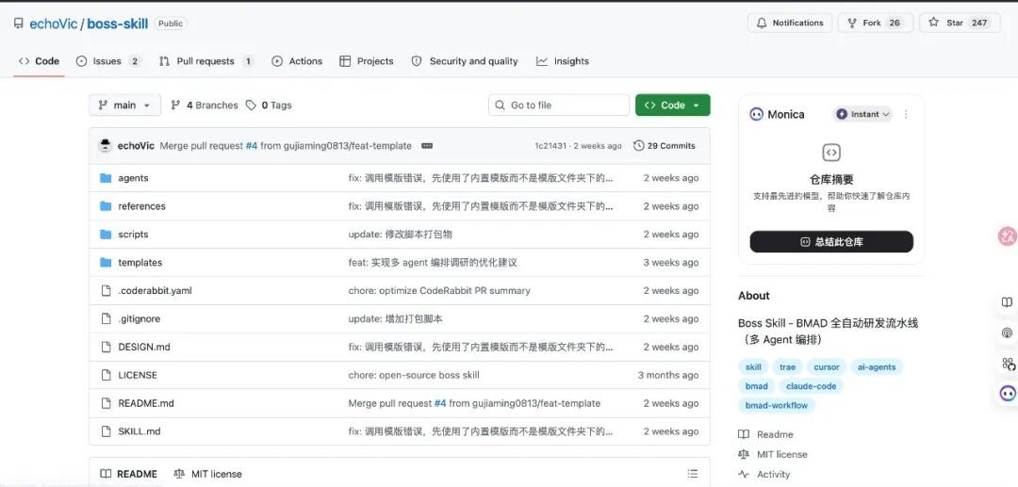Open the Issues tab
1018x487 pixels.
(108, 61)
